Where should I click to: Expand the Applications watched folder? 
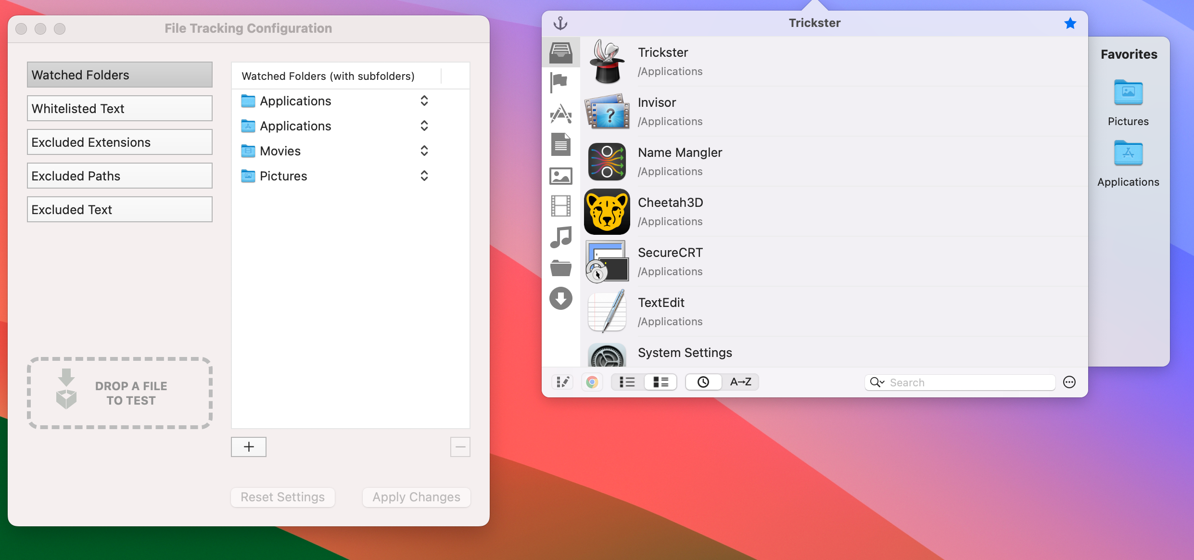pyautogui.click(x=424, y=100)
